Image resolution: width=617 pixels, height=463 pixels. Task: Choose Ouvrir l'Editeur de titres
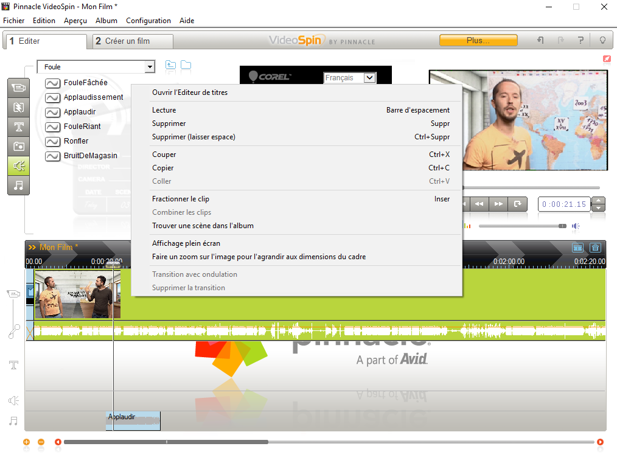(x=296, y=92)
